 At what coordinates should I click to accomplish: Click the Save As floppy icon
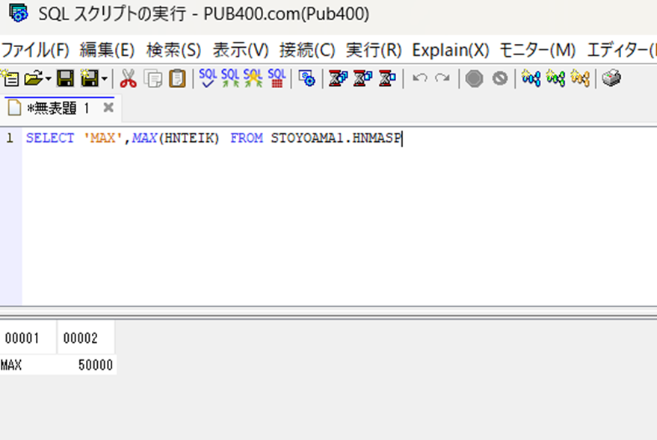pos(89,78)
